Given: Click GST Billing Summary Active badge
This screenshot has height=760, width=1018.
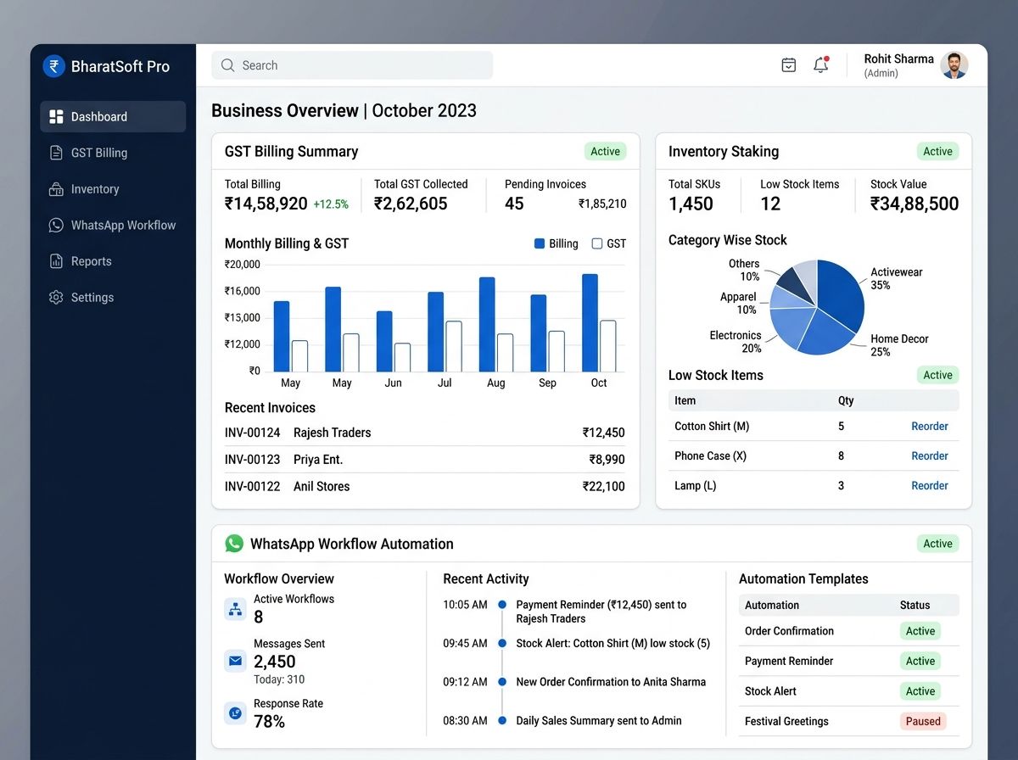Looking at the screenshot, I should click(605, 152).
